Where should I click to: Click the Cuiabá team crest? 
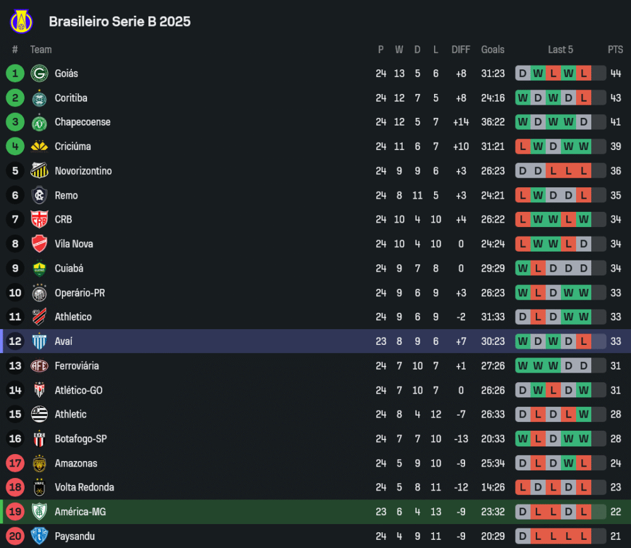(x=39, y=269)
